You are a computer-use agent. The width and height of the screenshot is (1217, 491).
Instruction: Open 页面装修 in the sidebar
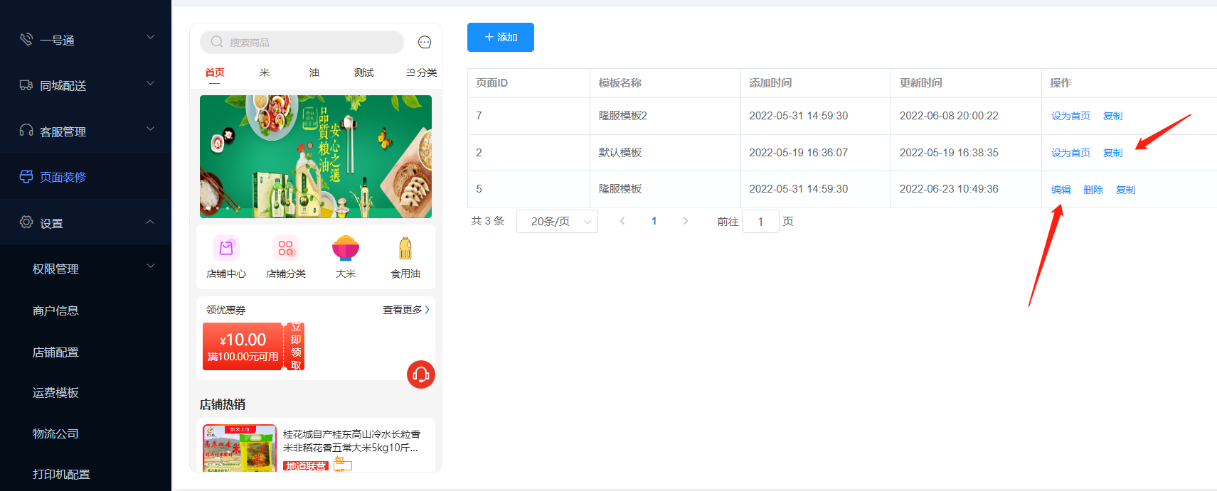tap(63, 177)
